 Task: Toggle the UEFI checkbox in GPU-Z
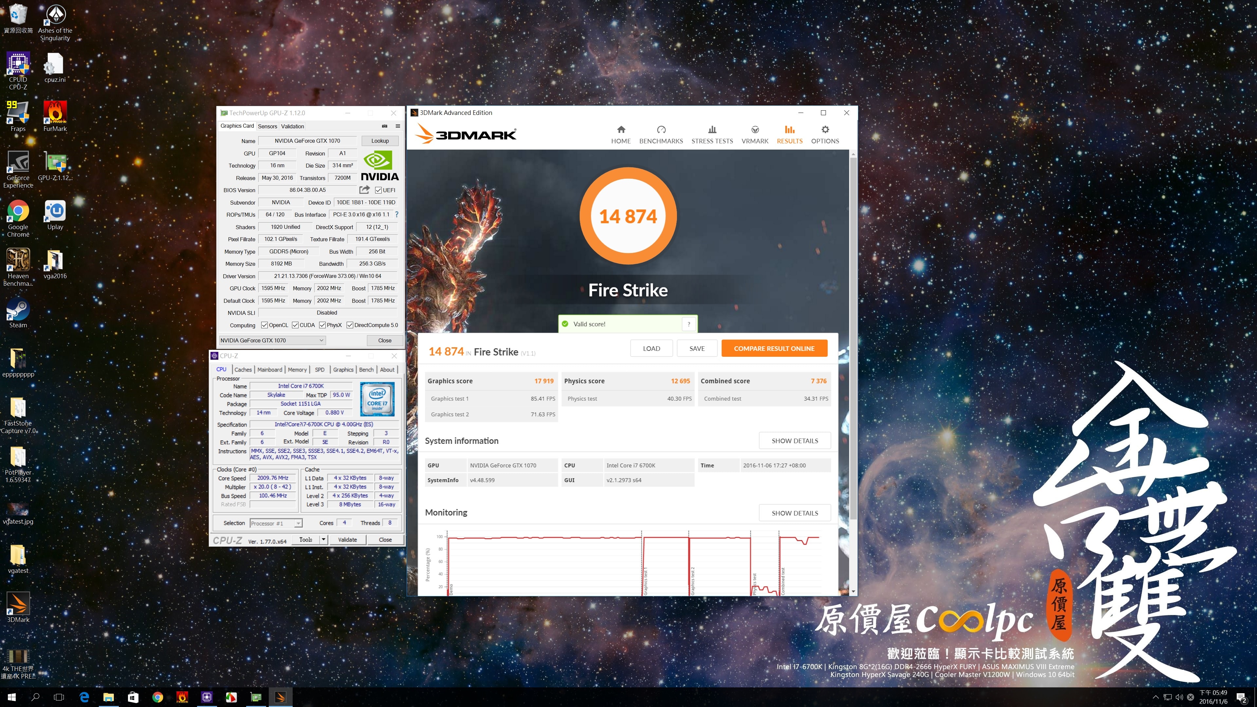click(x=378, y=190)
